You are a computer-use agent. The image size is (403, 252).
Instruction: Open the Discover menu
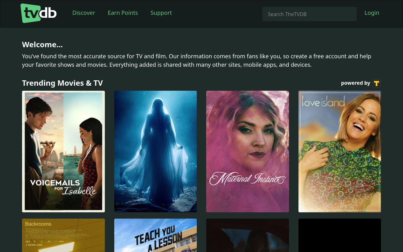(84, 13)
